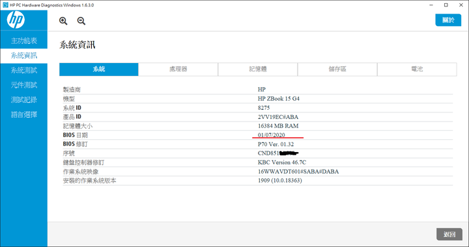Click the 作業系統映像 label
The image size is (469, 247).
point(81,172)
